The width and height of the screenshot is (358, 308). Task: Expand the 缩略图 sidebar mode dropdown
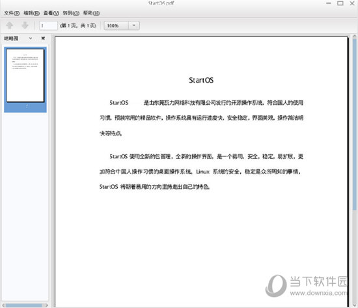(x=31, y=38)
